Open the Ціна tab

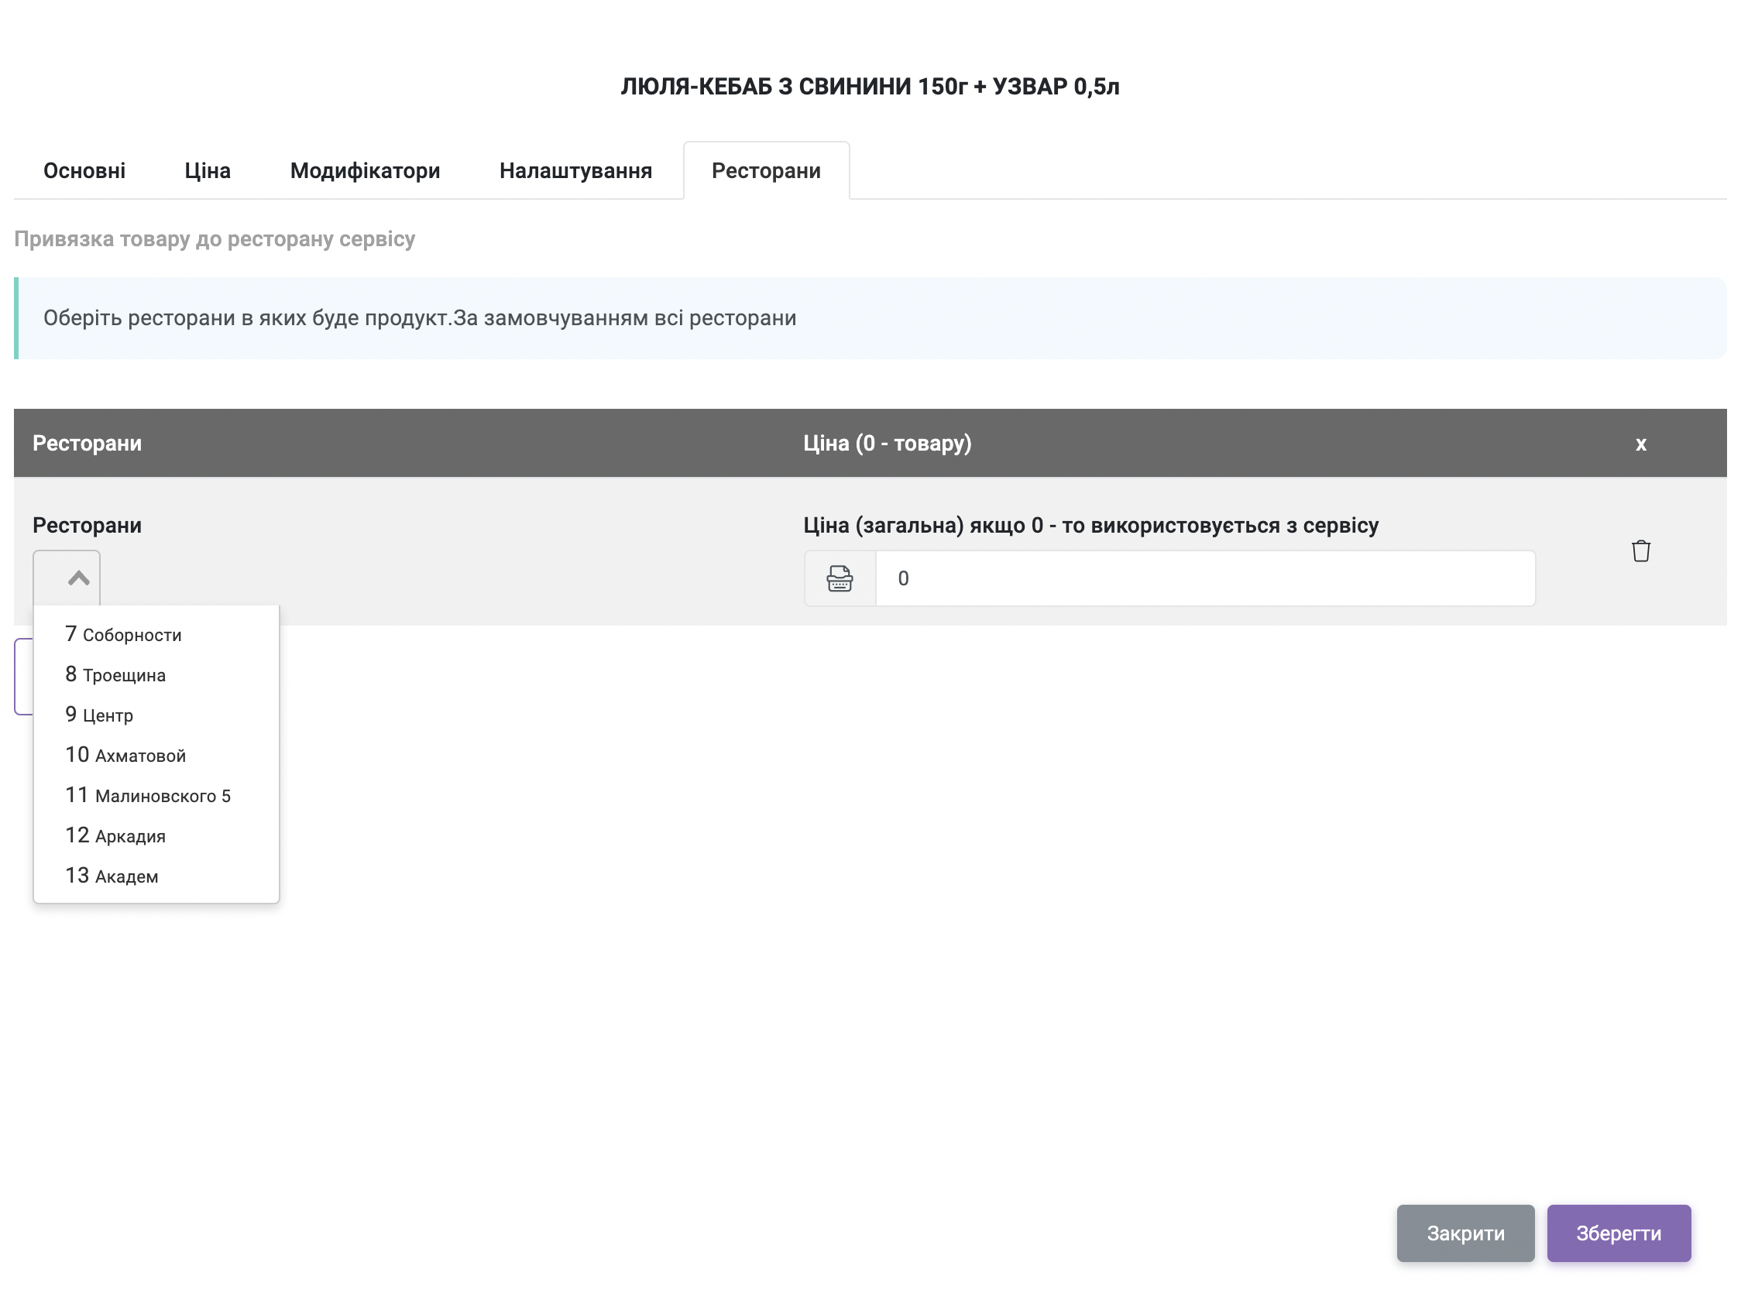click(208, 170)
